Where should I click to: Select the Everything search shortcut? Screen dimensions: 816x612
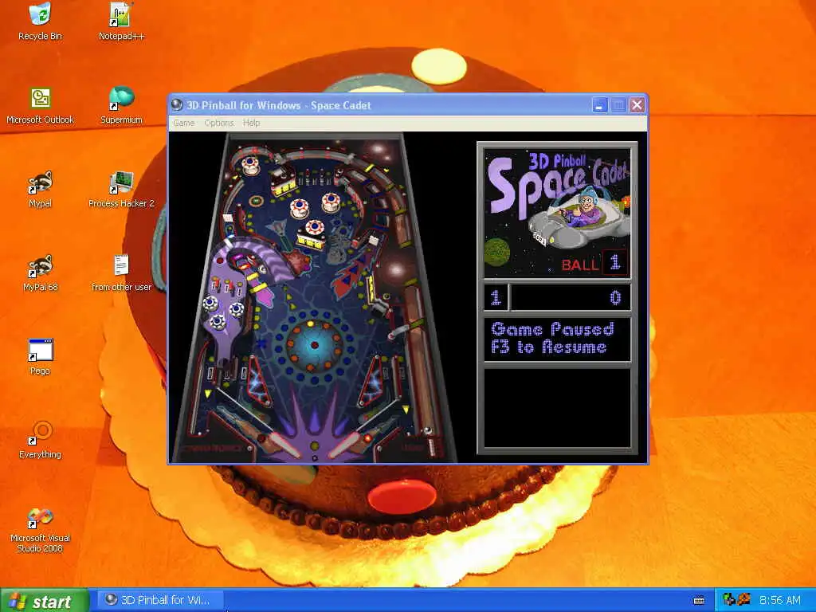pos(40,441)
